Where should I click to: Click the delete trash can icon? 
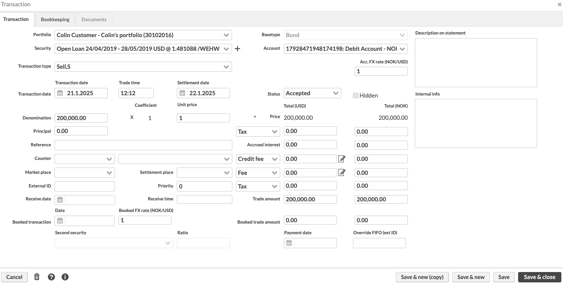coord(37,277)
